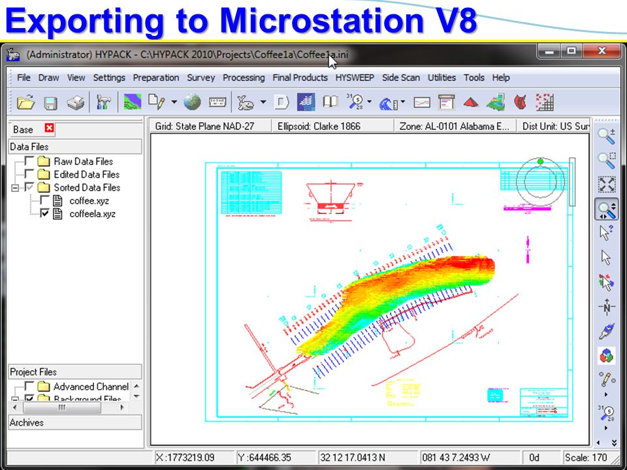627x470 pixels.
Task: Click the colored multi-point cursor tool
Action: click(x=606, y=282)
